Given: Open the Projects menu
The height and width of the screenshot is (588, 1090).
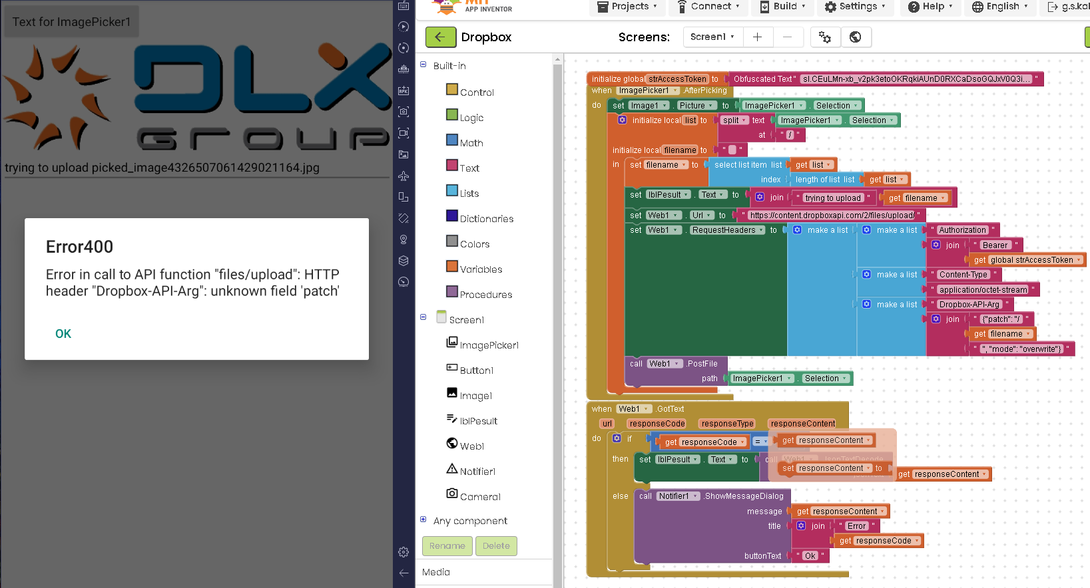Looking at the screenshot, I should click(x=627, y=7).
